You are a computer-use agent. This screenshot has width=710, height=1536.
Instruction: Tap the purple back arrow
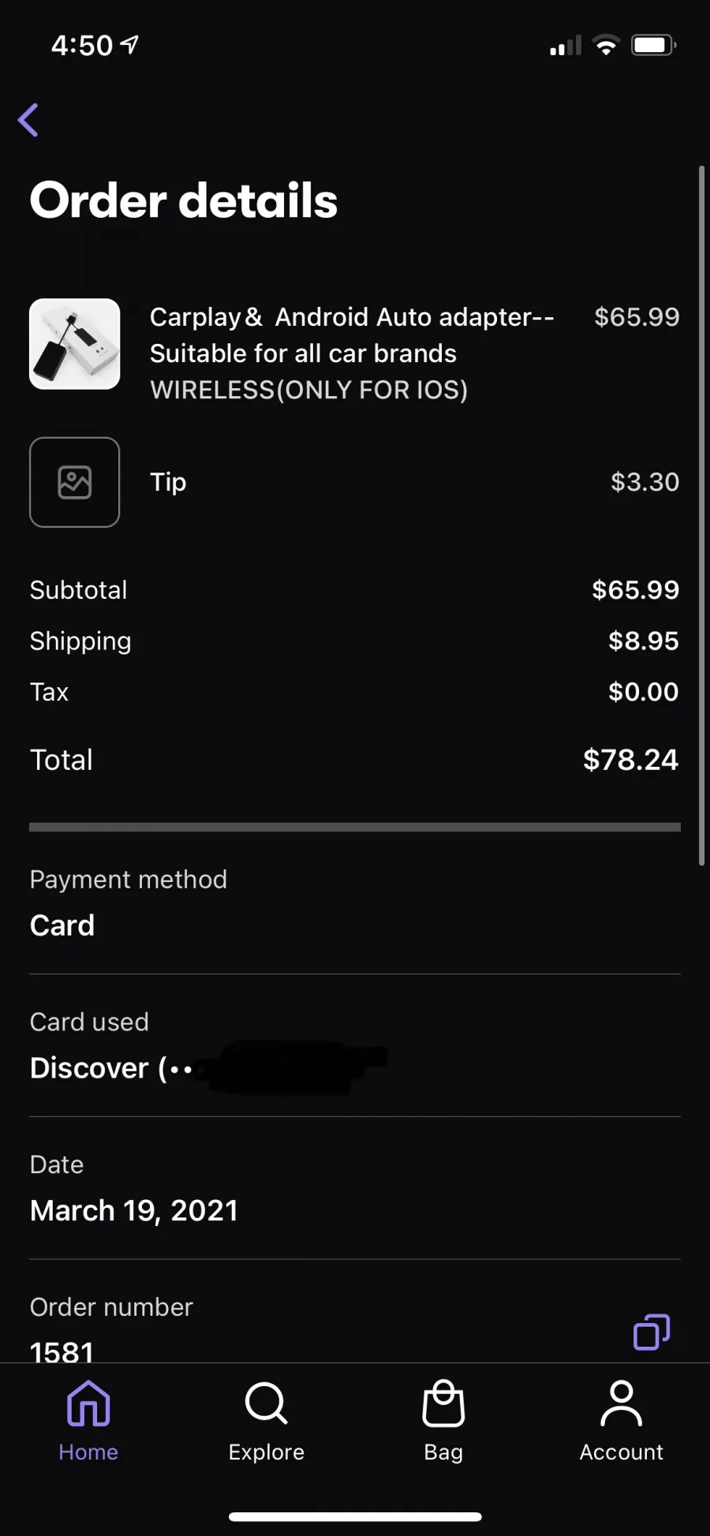pos(28,120)
